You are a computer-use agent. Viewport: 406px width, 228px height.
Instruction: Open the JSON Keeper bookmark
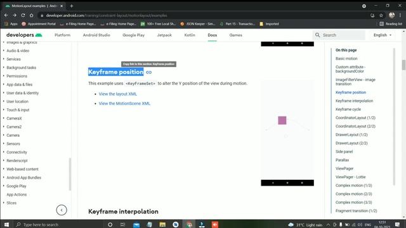[197, 24]
